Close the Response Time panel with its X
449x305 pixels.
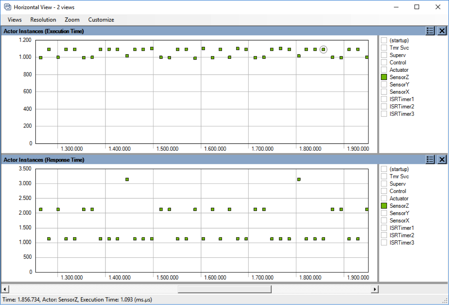coord(442,160)
